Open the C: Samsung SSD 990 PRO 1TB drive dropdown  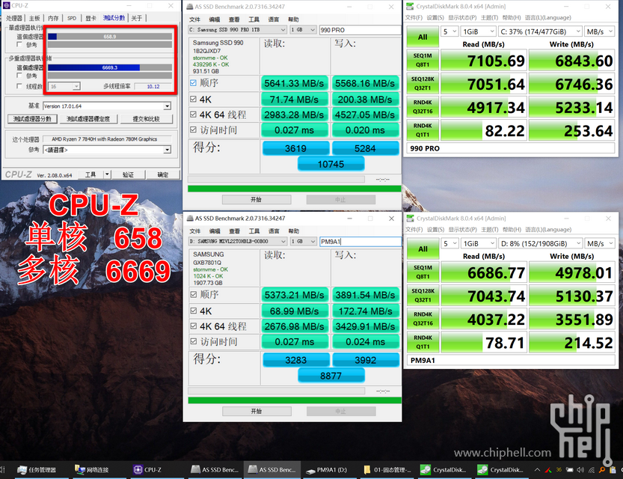(x=237, y=30)
